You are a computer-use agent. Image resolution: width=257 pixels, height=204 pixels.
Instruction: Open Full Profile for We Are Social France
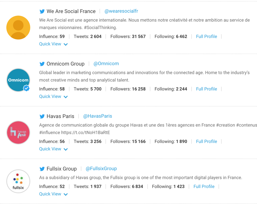(x=207, y=37)
